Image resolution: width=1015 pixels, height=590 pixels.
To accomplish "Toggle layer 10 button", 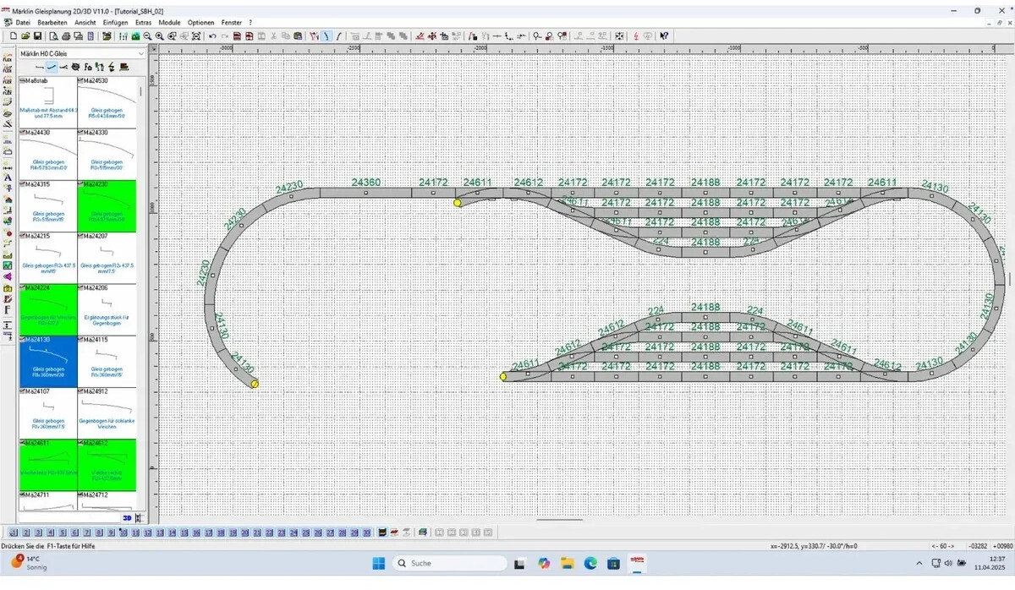I will click(123, 533).
